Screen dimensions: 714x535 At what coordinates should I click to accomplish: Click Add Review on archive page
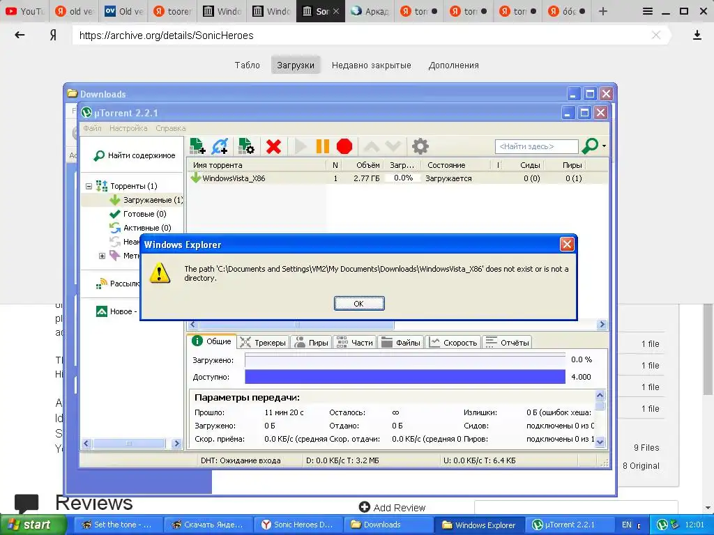click(392, 507)
